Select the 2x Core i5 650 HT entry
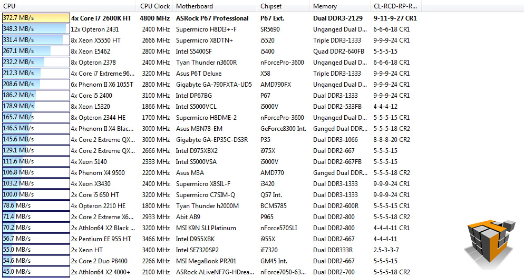Viewport: 524px width, 278px height. coord(95,194)
